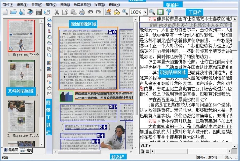Open help with the question mark icon
This screenshot has height=161, width=240.
[169, 12]
